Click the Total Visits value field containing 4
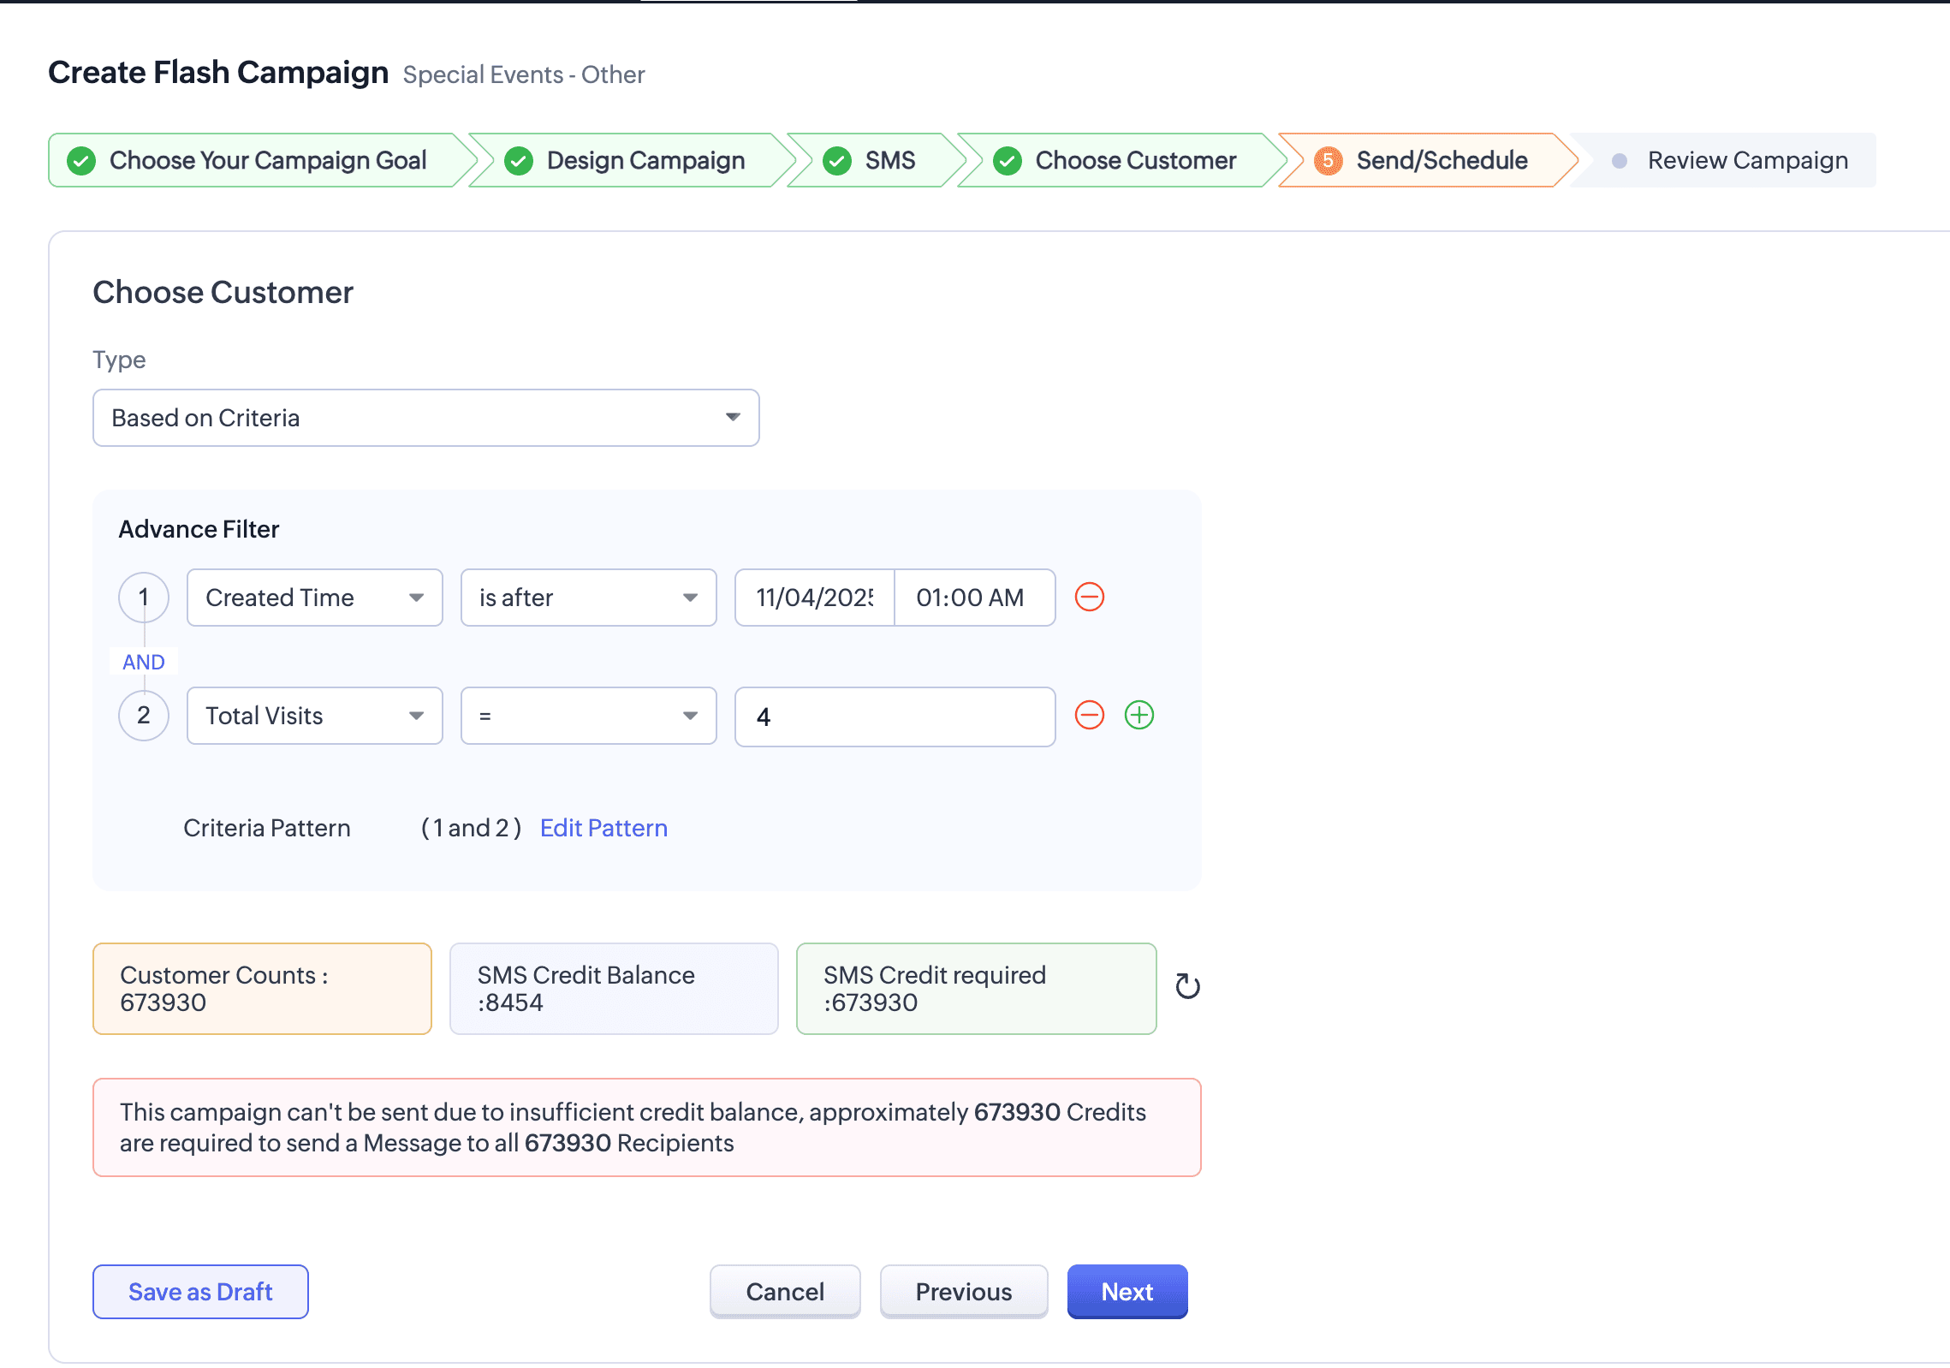Screen dimensions: 1950x1368 pyautogui.click(x=895, y=717)
